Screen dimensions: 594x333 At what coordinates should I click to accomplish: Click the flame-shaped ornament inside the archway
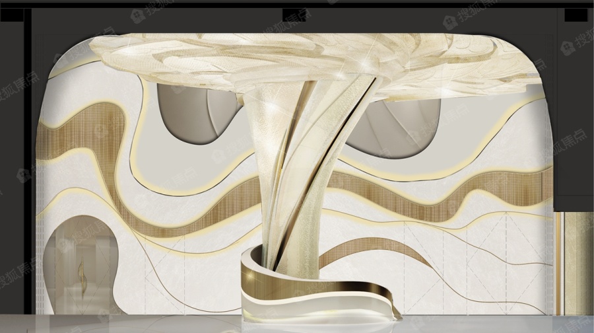[x=82, y=273]
